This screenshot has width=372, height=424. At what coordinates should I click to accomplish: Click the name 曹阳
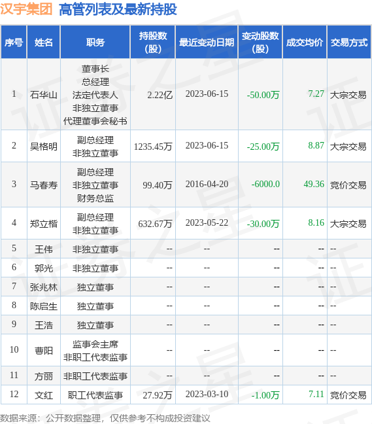[44, 351]
